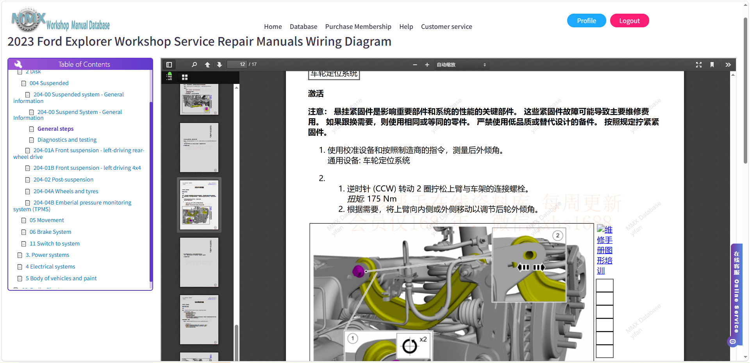Open 4 Electrical systems entry

tap(50, 267)
